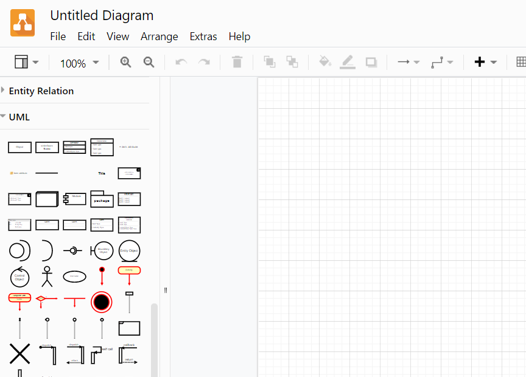The image size is (526, 377).
Task: Select the Boundary Object shape
Action: 102,251
